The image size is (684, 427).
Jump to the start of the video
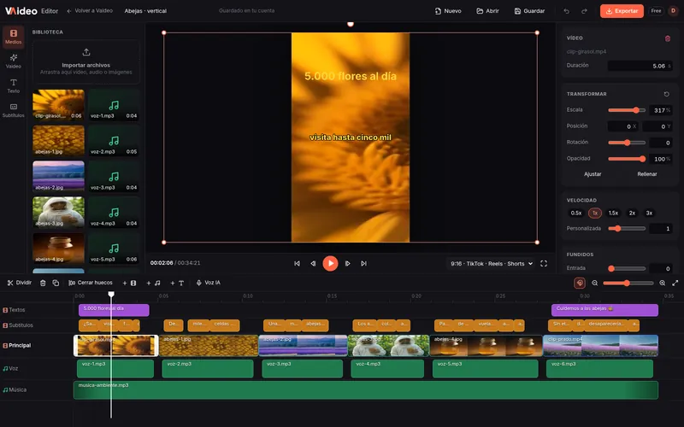click(x=297, y=264)
